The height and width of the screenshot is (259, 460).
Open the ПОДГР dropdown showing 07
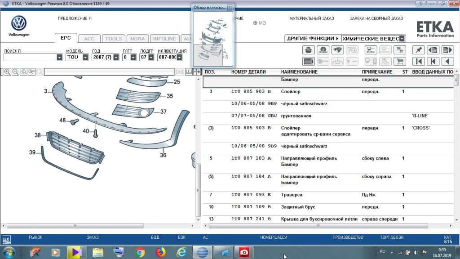click(x=151, y=57)
